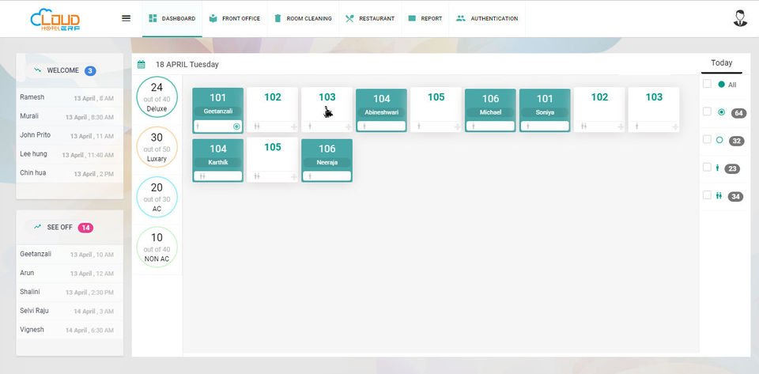Open the Authentication menu

(488, 18)
